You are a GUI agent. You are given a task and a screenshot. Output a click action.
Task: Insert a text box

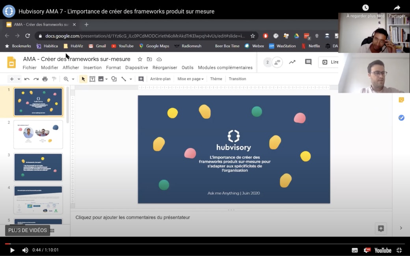(92, 79)
